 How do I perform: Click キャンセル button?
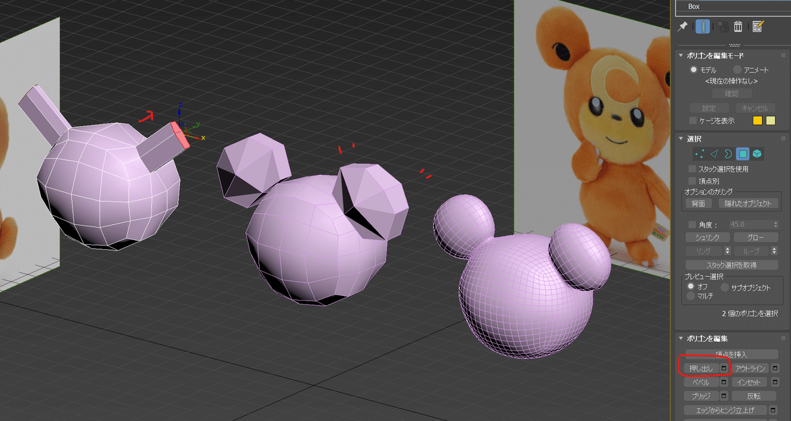[x=755, y=108]
